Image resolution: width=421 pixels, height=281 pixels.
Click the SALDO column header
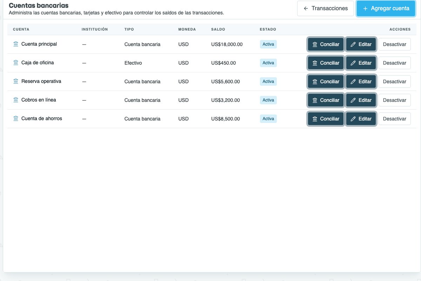point(218,30)
